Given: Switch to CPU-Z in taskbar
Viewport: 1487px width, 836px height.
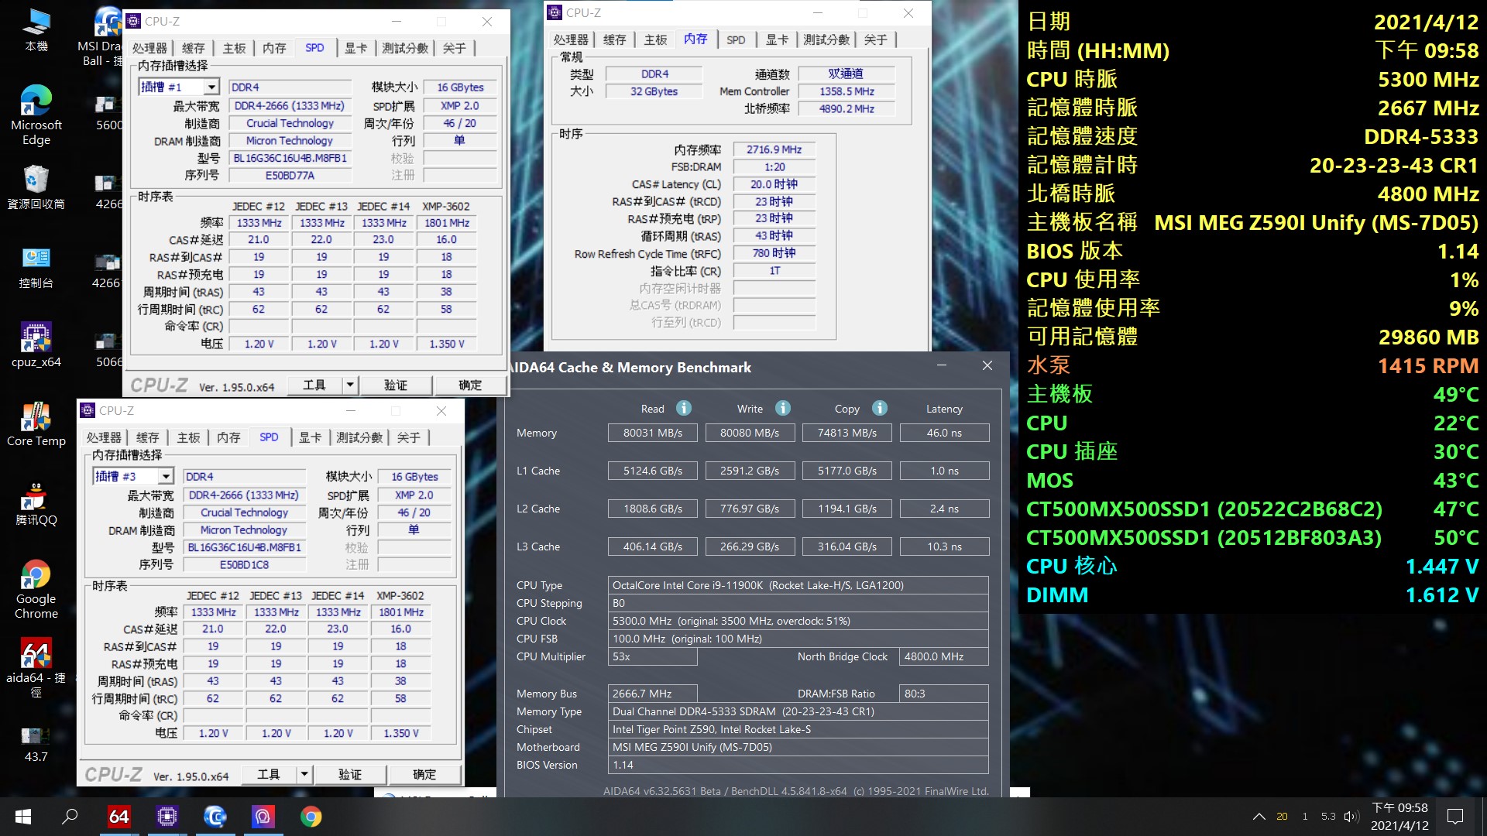Looking at the screenshot, I should 167,817.
